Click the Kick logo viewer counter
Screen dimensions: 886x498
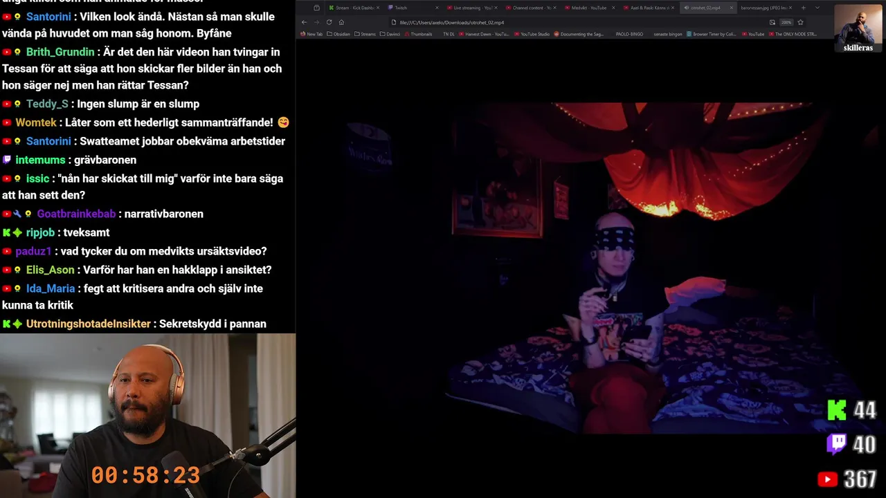(852, 410)
